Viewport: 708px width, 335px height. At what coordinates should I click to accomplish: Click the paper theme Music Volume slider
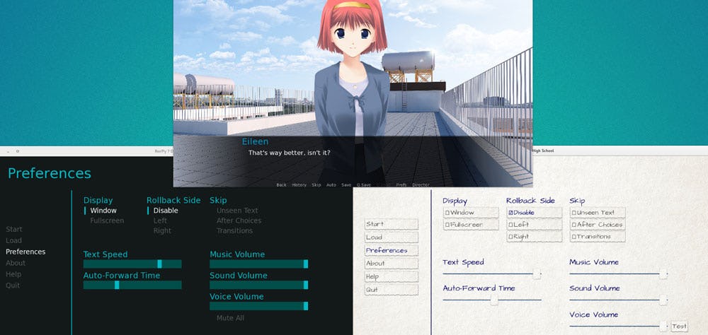pyautogui.click(x=619, y=274)
